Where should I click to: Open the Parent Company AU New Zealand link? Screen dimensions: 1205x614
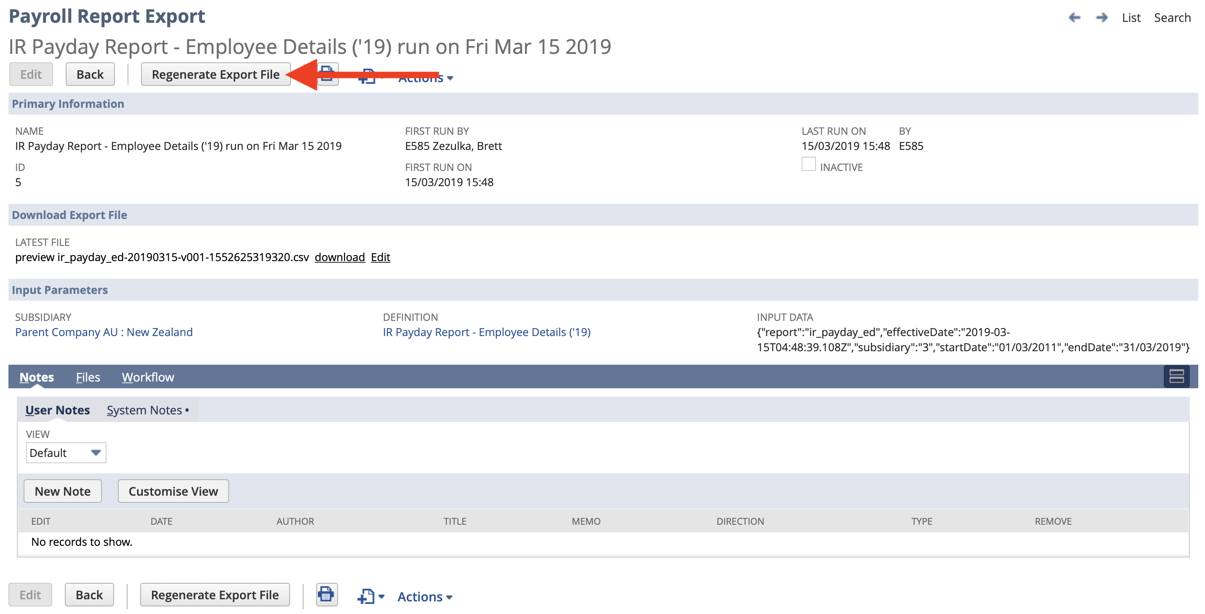coord(104,332)
